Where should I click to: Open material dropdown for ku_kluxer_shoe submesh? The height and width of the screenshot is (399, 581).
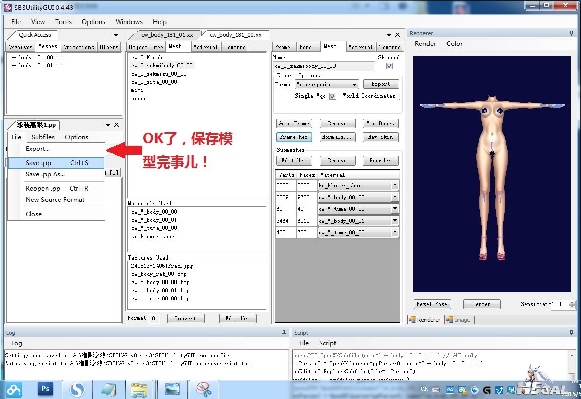click(395, 185)
